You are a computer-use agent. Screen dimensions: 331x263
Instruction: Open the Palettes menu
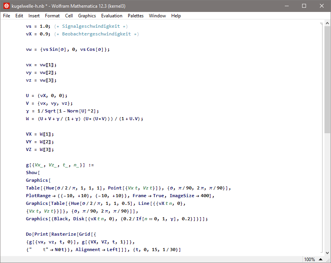point(135,16)
